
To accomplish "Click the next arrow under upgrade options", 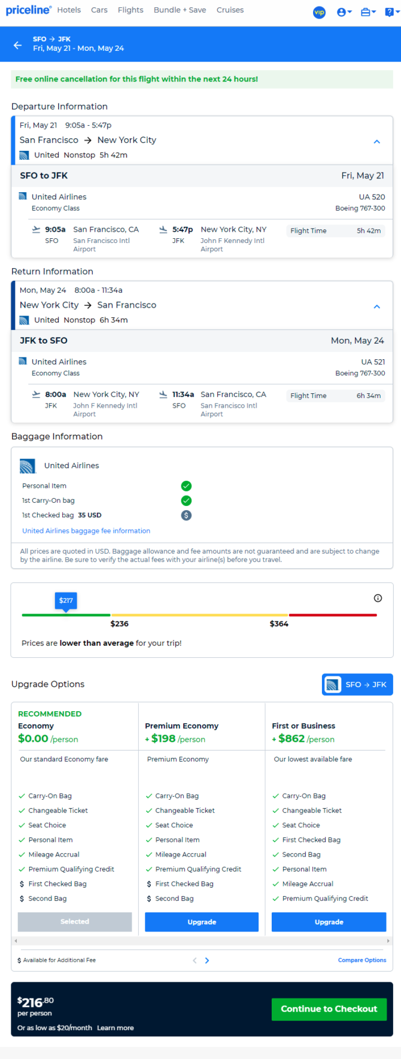I will point(207,960).
